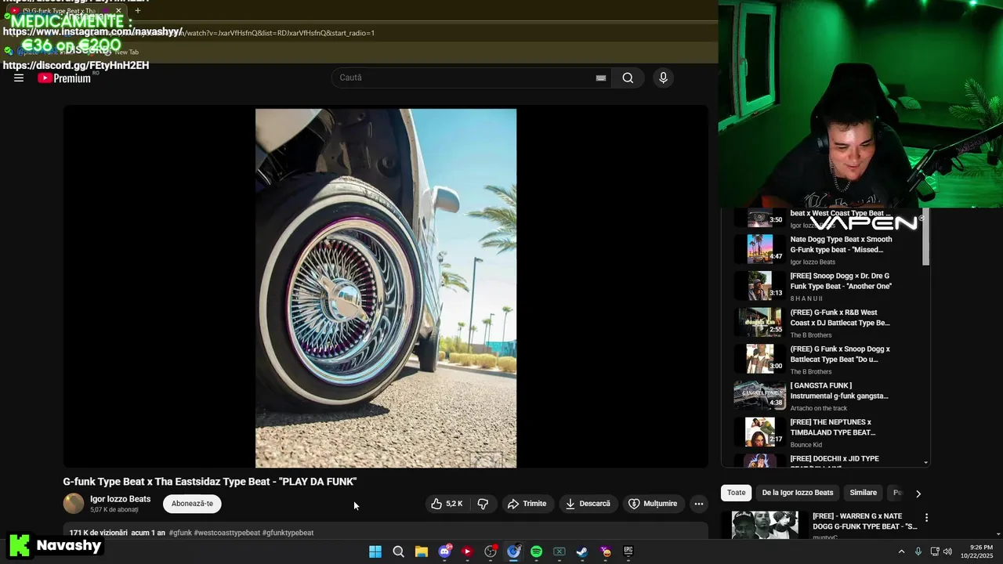This screenshot has height=564, width=1003.
Task: Click the 3:13 Snoop Dogg video thumbnail
Action: click(760, 286)
